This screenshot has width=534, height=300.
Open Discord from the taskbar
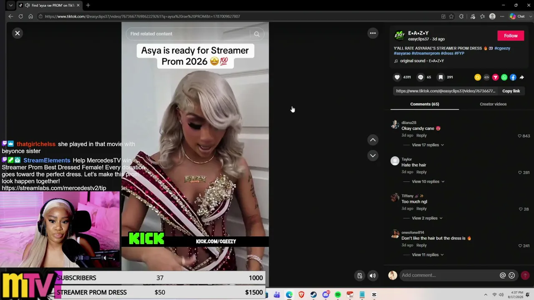[326, 295]
